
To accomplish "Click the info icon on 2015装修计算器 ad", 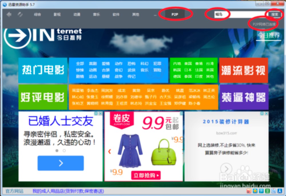I will [262, 113].
